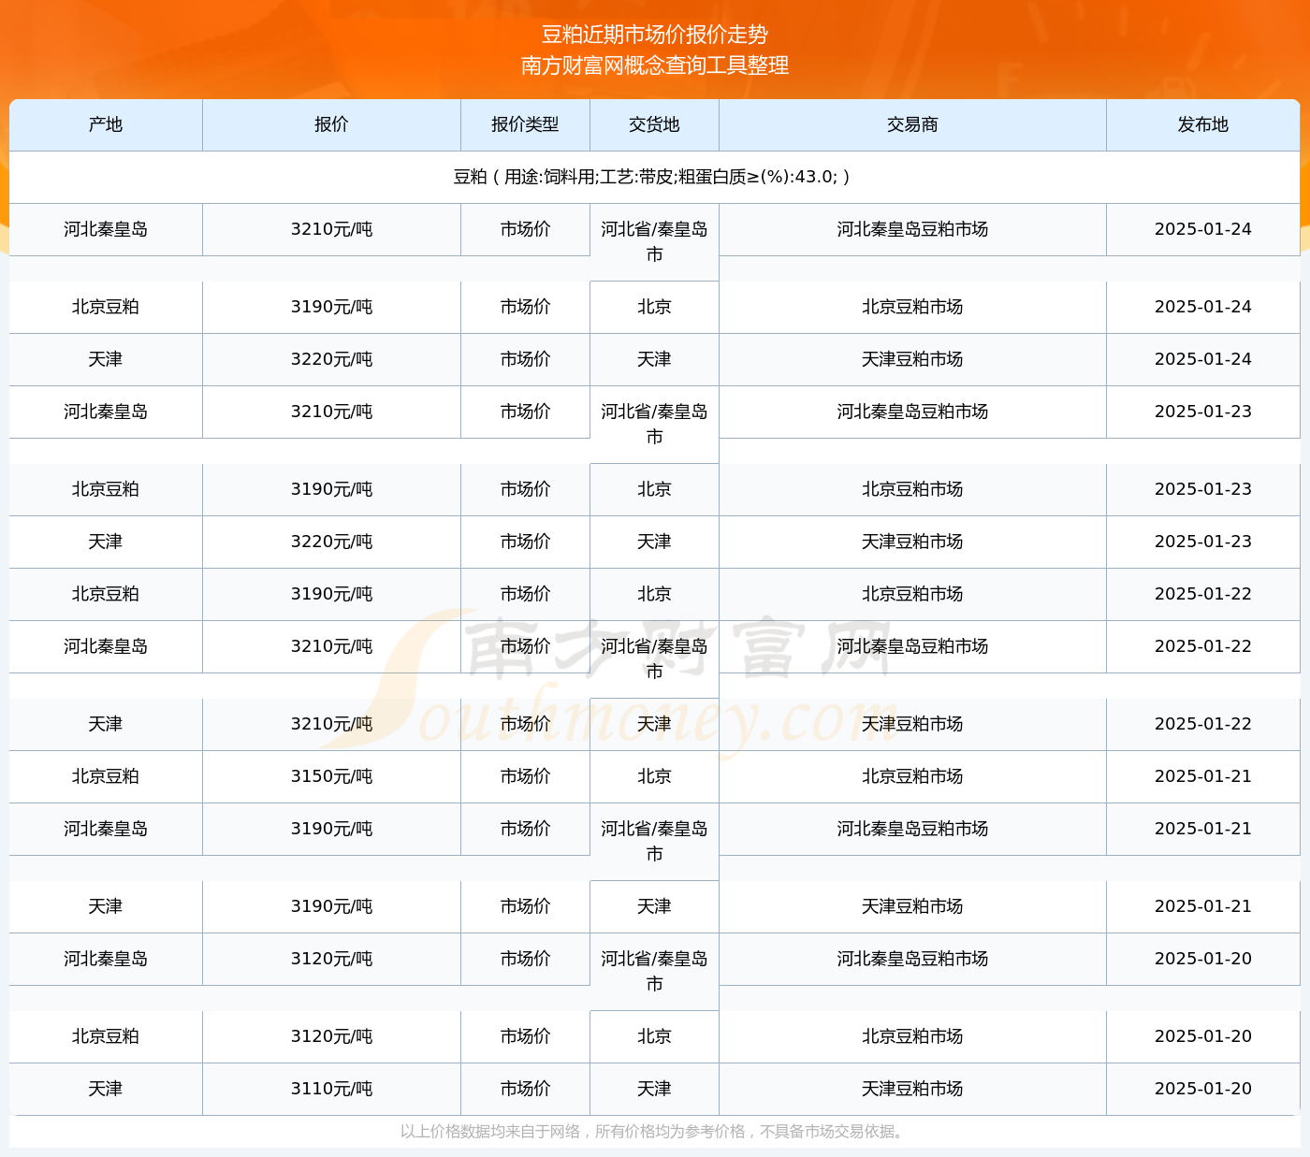Viewport: 1310px width, 1157px height.
Task: Click 市场价 in the 天津 2025-01-21 row
Action: [525, 906]
